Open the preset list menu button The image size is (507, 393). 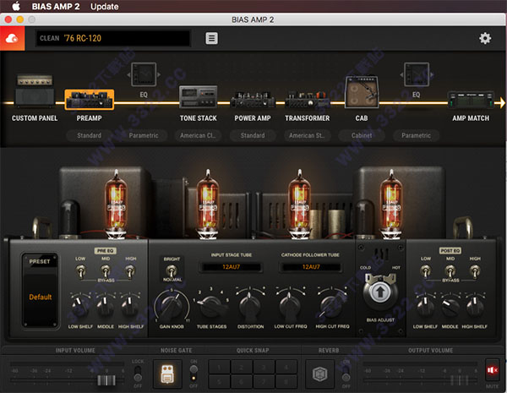(211, 38)
